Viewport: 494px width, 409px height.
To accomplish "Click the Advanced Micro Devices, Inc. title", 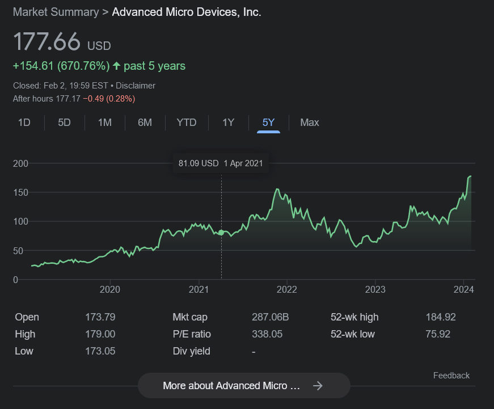I will pyautogui.click(x=187, y=12).
